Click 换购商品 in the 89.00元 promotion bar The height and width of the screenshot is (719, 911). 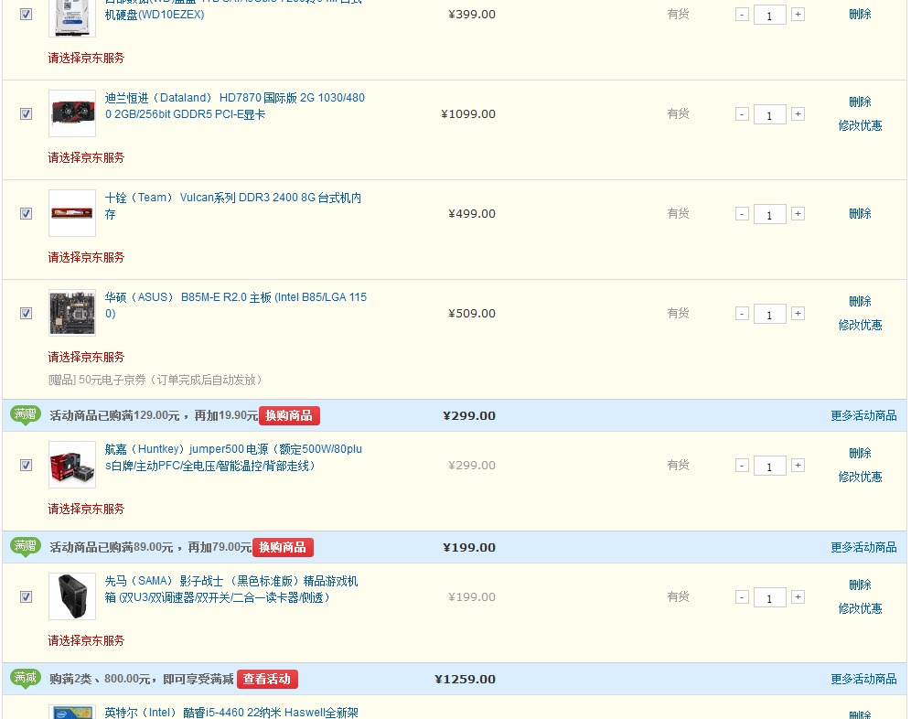click(283, 548)
